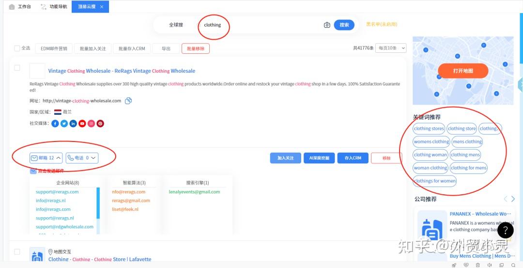Click the Lafayette store company logo
Image resolution: width=523 pixels, height=268 pixels.
tap(37, 254)
